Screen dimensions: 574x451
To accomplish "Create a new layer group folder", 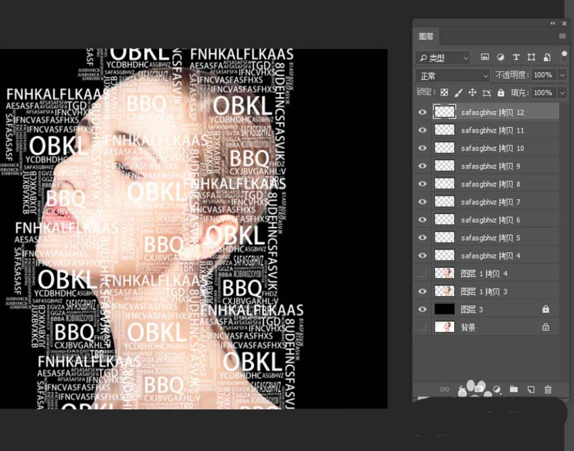I will [x=513, y=389].
